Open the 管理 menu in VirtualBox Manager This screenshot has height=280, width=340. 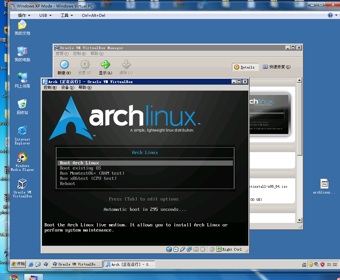pyautogui.click(x=62, y=54)
